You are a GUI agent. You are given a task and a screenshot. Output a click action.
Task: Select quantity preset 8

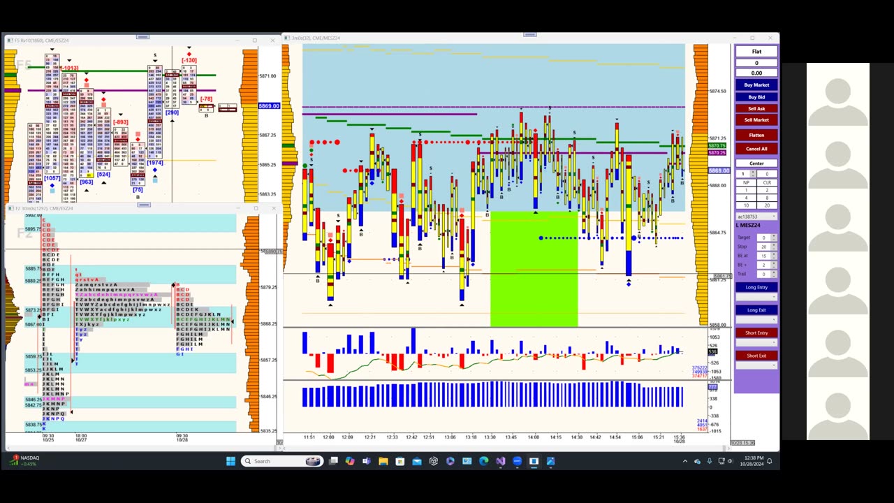767,198
